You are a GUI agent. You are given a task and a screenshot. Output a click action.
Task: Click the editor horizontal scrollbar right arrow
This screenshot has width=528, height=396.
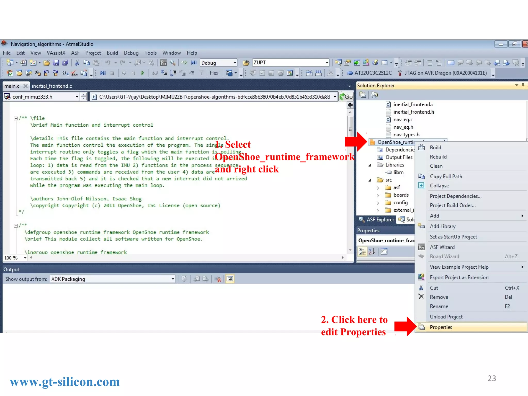click(x=343, y=258)
